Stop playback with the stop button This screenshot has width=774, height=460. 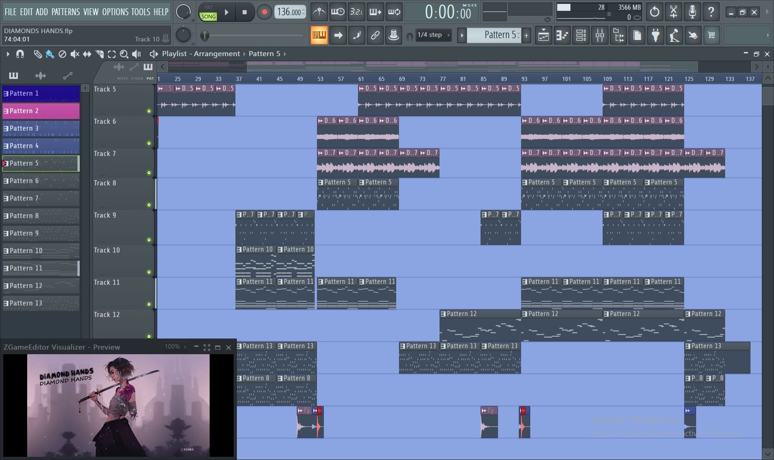click(245, 12)
